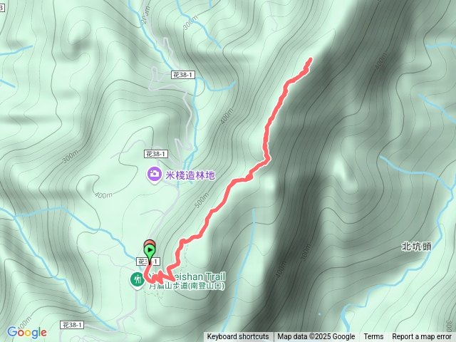Click the Map data ©2025 Google notice

pyautogui.click(x=316, y=337)
